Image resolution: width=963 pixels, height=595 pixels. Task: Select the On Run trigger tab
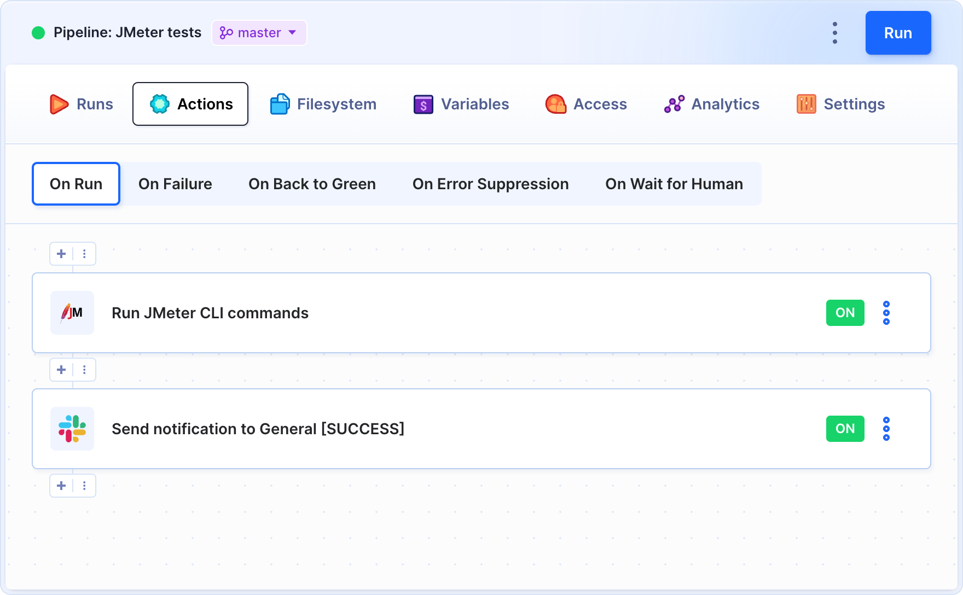[76, 184]
